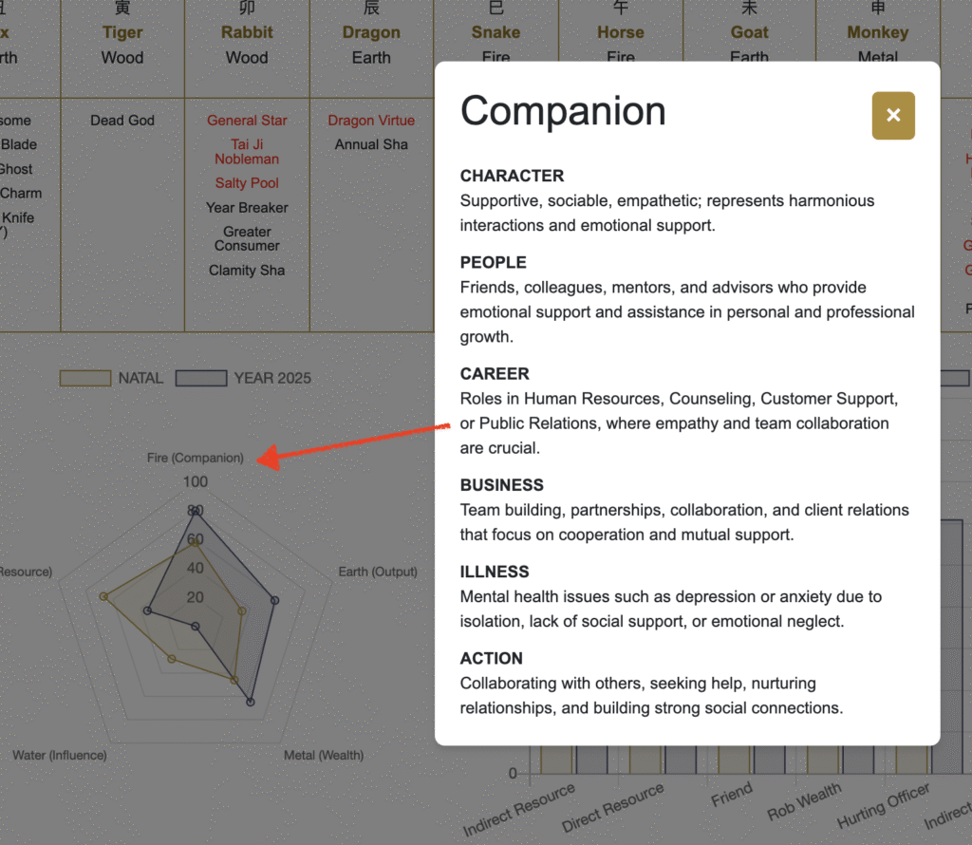The width and height of the screenshot is (972, 845).
Task: Click the Year Breaker star entry
Action: pos(247,208)
